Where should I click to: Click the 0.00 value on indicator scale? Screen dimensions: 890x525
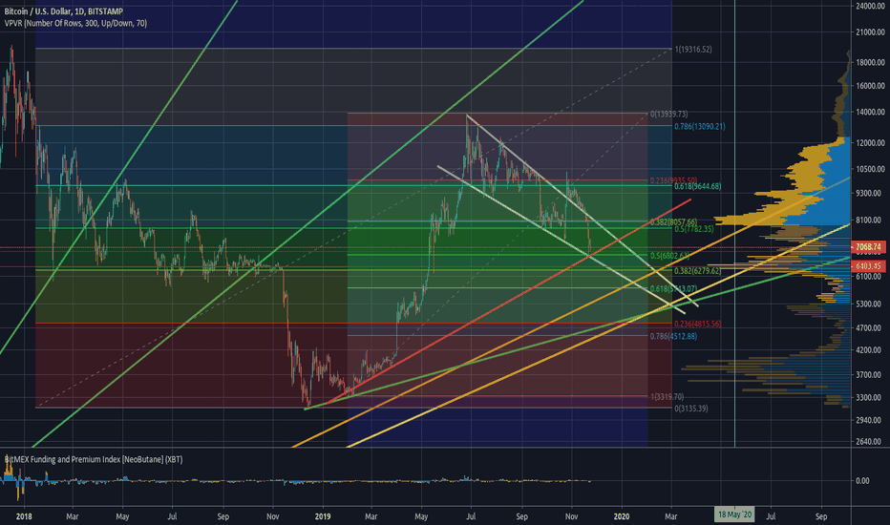[x=862, y=481]
